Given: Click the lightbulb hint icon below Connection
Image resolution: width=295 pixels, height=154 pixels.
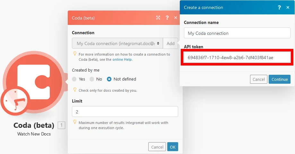Looking at the screenshot, I should click(75, 54).
